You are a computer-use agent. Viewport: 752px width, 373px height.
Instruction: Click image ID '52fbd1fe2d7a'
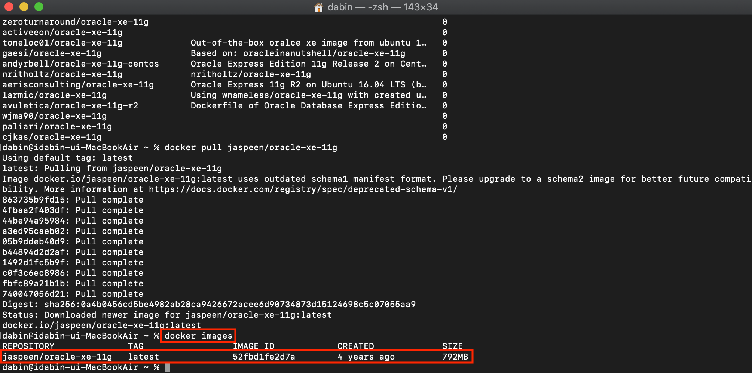264,357
